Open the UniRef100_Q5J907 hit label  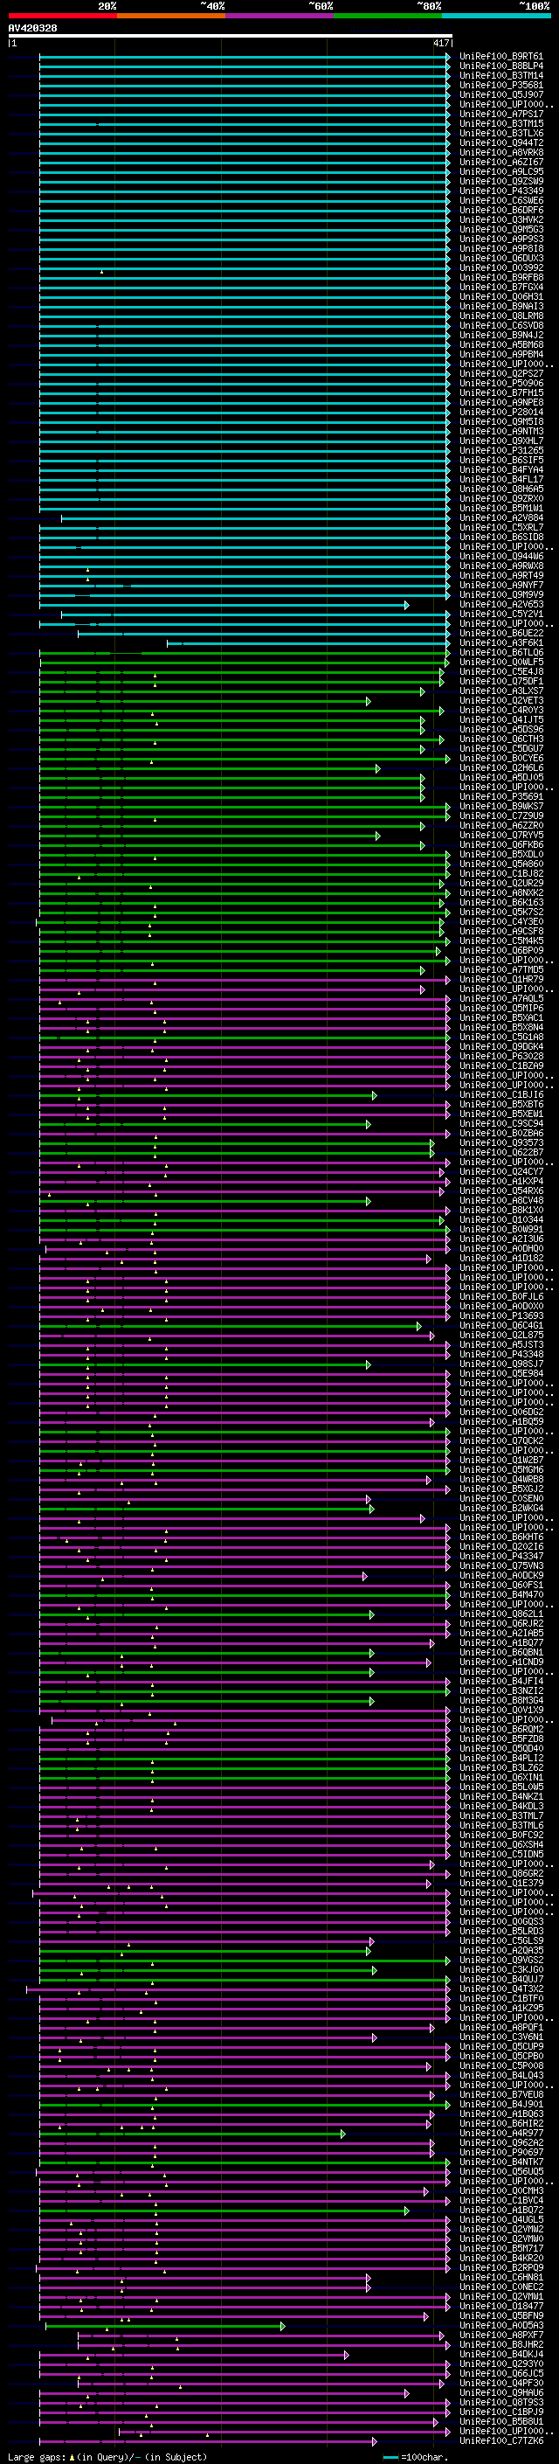(x=501, y=94)
